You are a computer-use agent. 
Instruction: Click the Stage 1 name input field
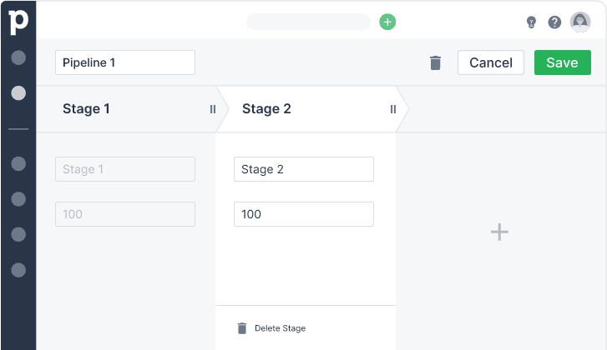point(125,169)
